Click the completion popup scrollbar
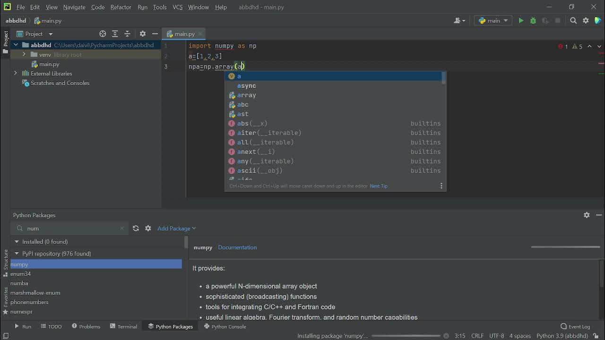The width and height of the screenshot is (605, 340). coord(443,78)
